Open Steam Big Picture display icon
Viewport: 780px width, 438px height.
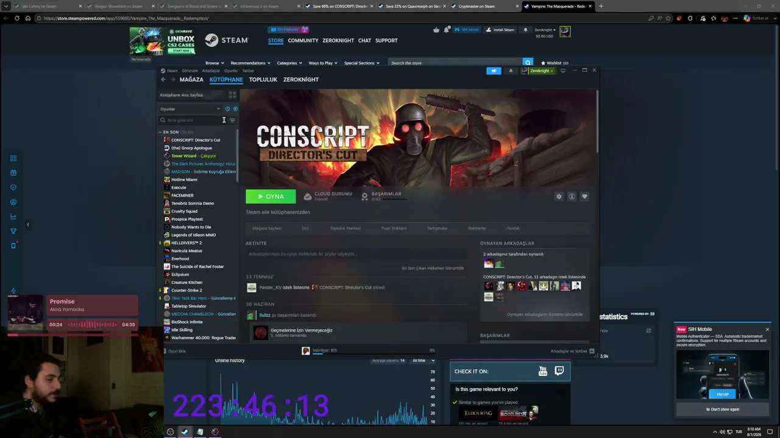pos(563,71)
